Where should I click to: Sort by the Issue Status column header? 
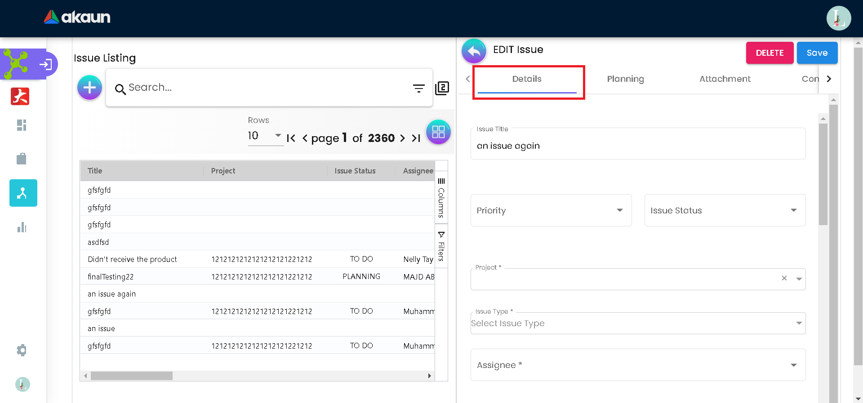click(361, 171)
